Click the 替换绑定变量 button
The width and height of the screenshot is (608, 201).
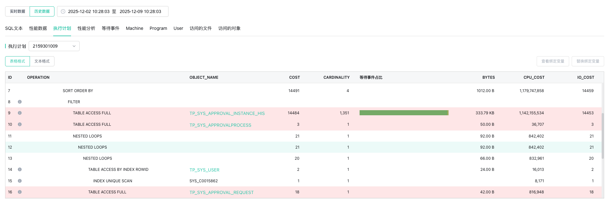(x=588, y=61)
